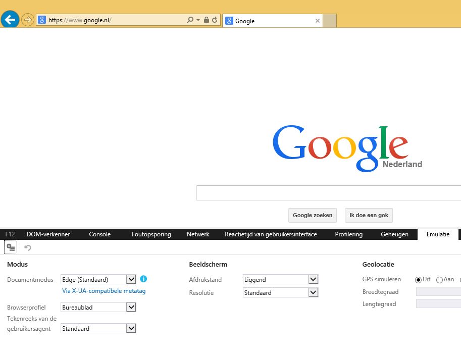Click the blue info icon beside Documentmodus
461x354 pixels.
click(x=143, y=279)
